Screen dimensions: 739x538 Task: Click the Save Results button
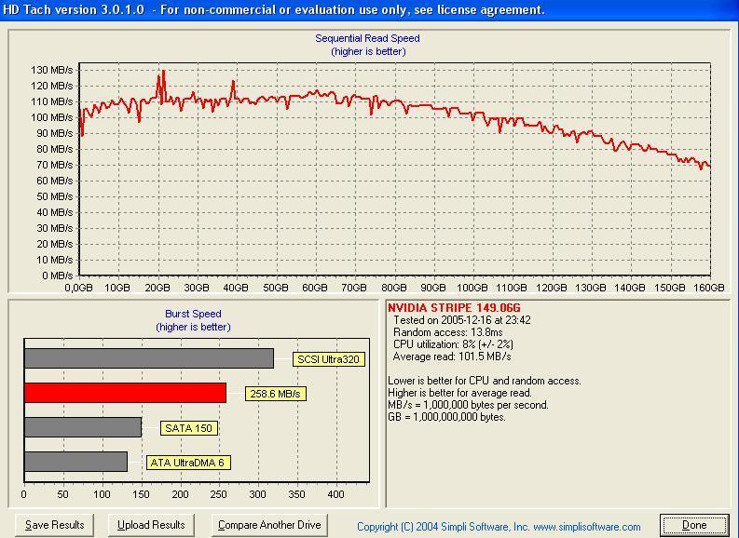55,525
